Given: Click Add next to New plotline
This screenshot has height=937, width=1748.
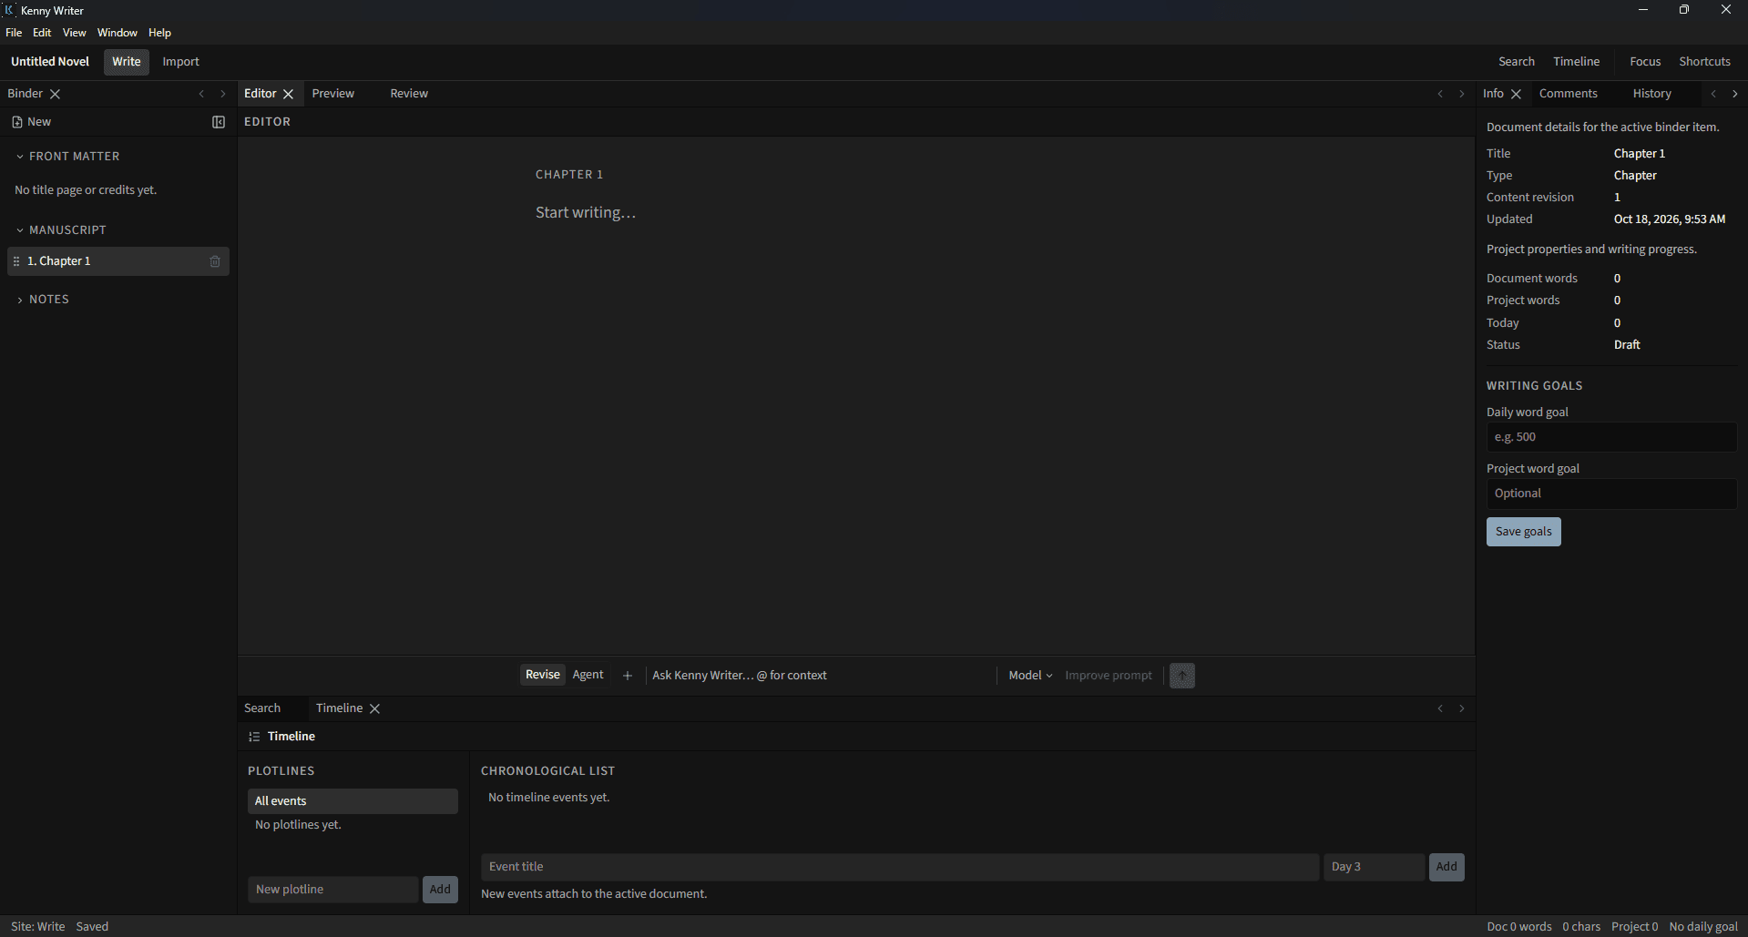Looking at the screenshot, I should (440, 890).
